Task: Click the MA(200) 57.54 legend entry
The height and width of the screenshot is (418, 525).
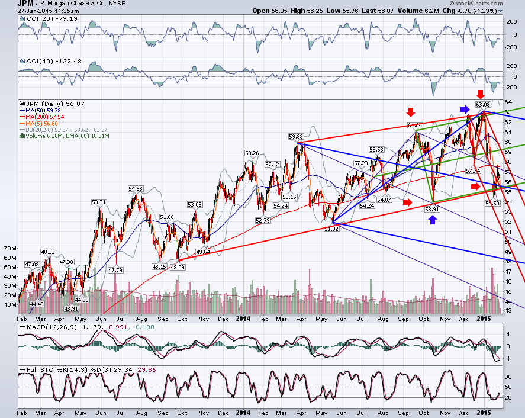Action: (x=42, y=117)
